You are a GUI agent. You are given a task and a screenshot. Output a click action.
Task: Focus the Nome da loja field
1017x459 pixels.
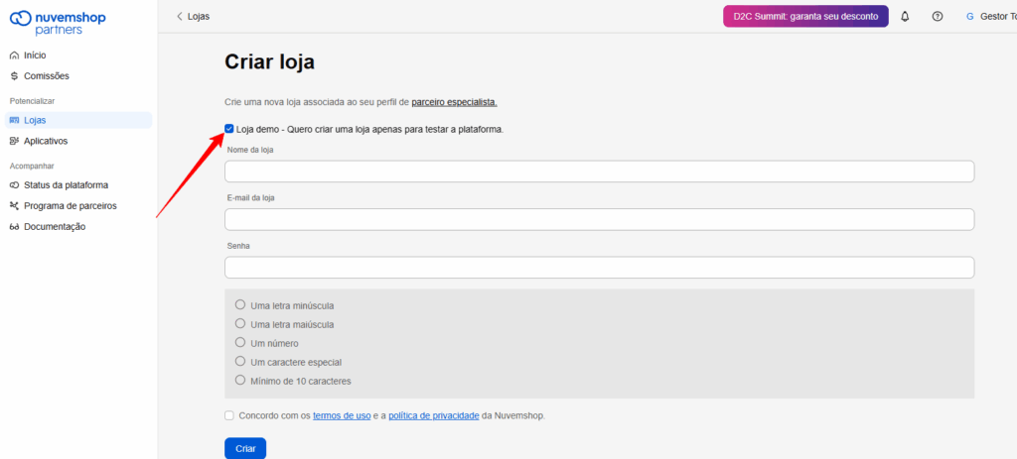[x=599, y=172]
